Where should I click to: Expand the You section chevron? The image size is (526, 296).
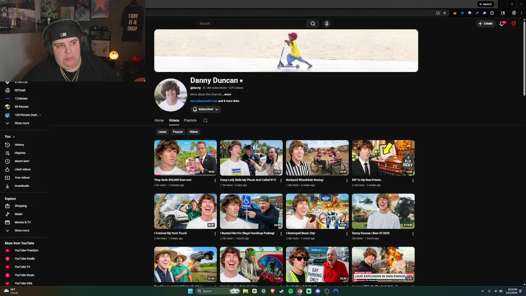tap(14, 136)
